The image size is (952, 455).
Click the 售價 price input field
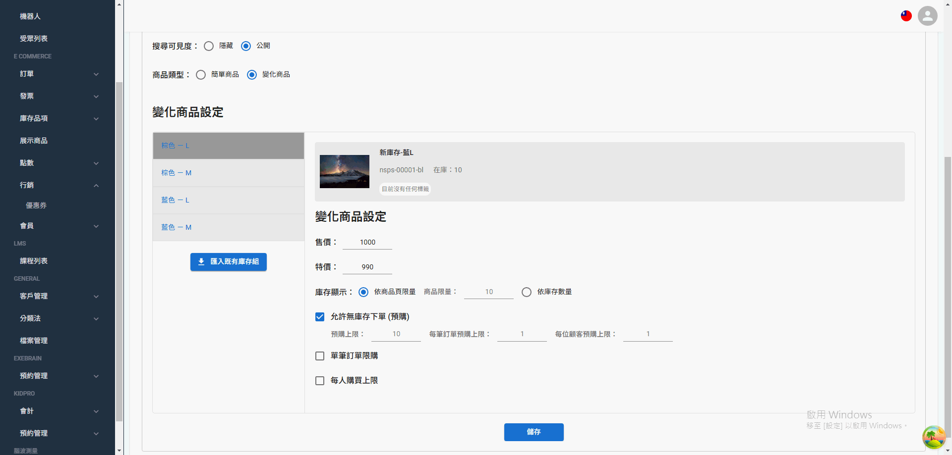pos(367,242)
